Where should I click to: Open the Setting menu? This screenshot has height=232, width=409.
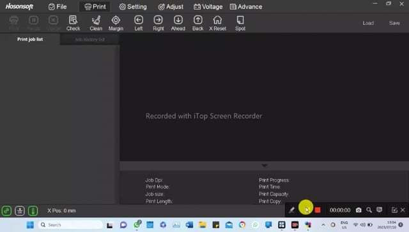[133, 7]
